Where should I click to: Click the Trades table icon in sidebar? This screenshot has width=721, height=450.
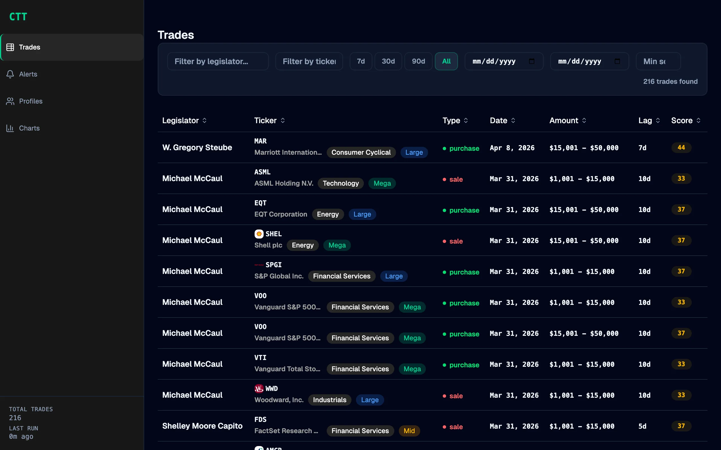[x=10, y=47]
